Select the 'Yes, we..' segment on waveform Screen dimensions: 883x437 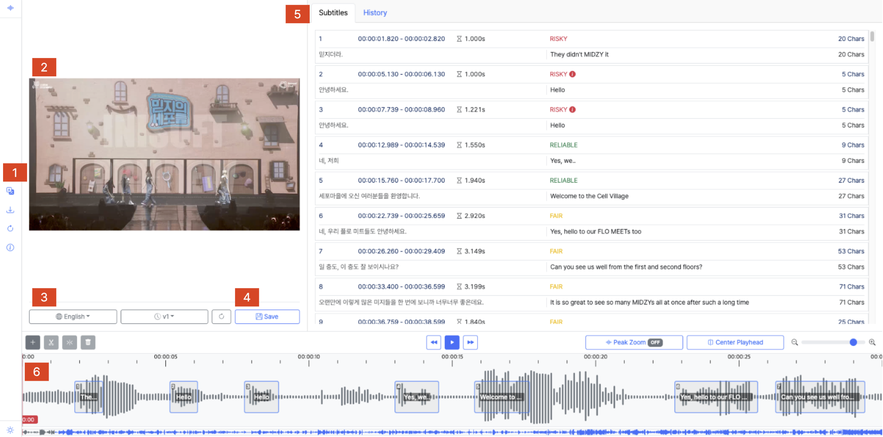click(x=417, y=397)
